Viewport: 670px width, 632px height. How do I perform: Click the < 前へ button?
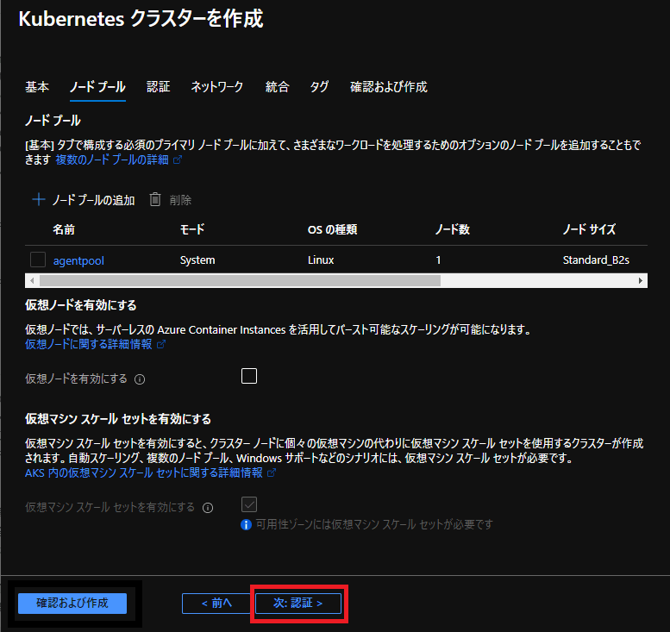coord(216,604)
